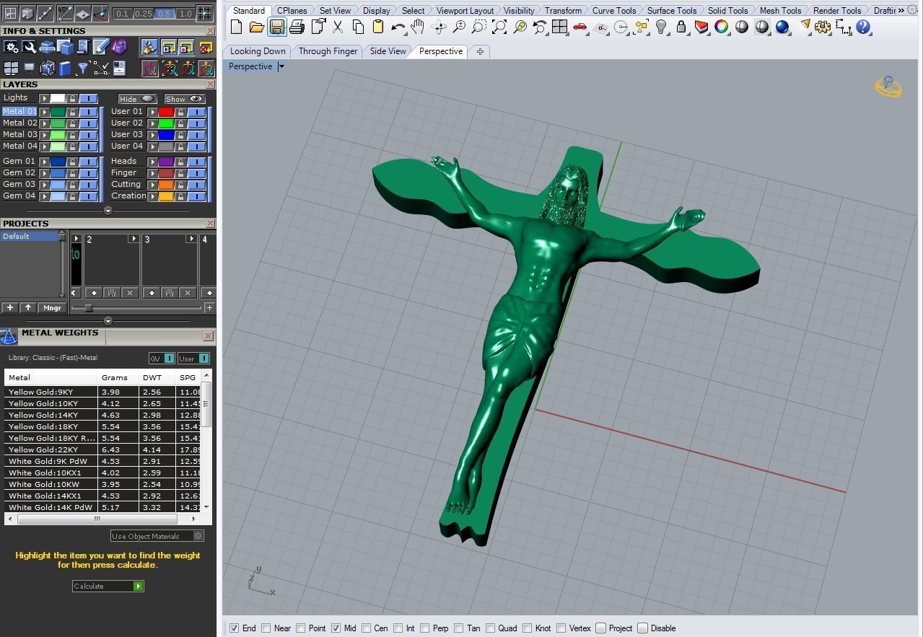Screen dimensions: 923x637
Task: Select the Pan hand tool
Action: click(x=418, y=27)
